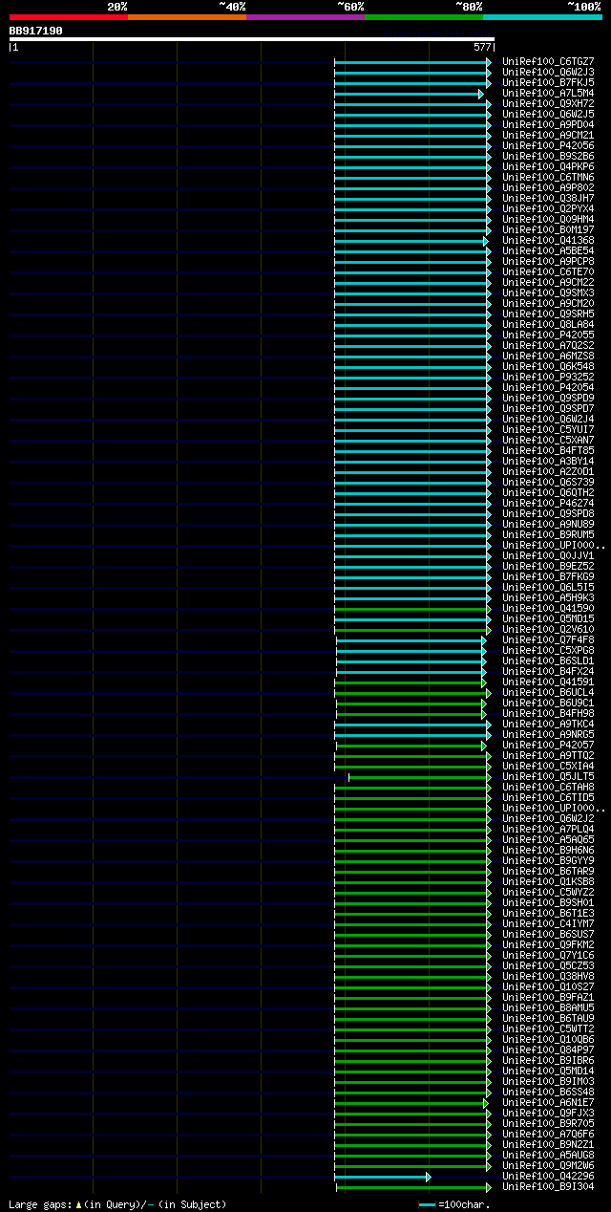Open hit UniRef100_A7L5M4
The width and height of the screenshot is (611, 1212).
pos(548,94)
